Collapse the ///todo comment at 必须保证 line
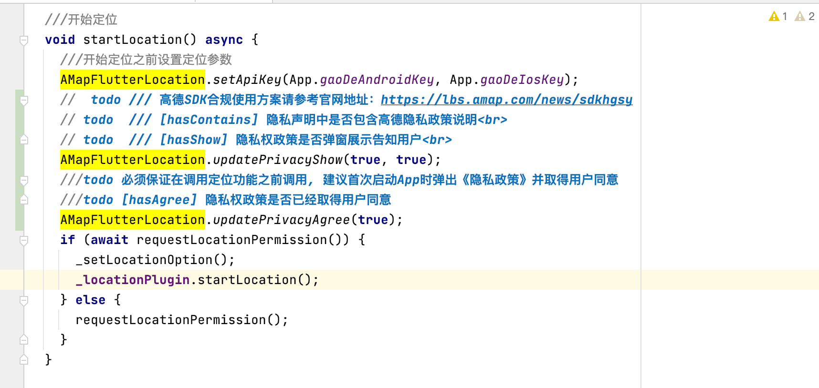The height and width of the screenshot is (388, 819). (x=24, y=180)
